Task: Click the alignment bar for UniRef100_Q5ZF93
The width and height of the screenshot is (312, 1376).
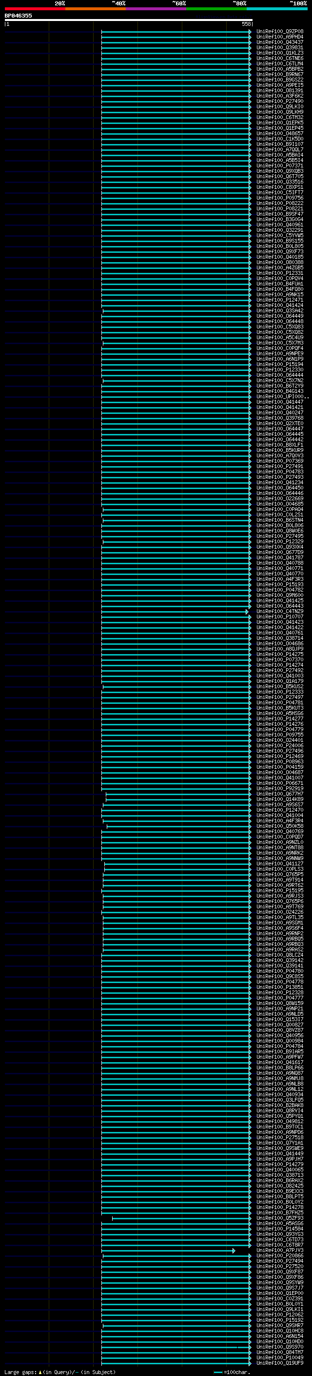Action: tap(181, 1218)
